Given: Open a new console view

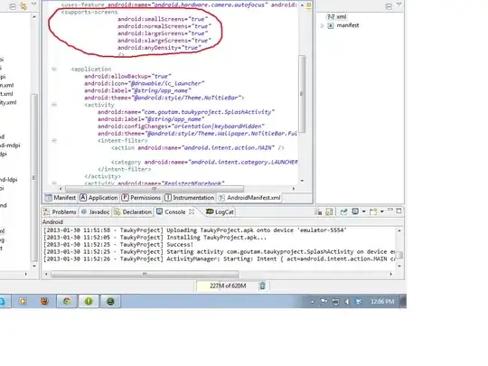Looking at the screenshot, I should [x=373, y=212].
